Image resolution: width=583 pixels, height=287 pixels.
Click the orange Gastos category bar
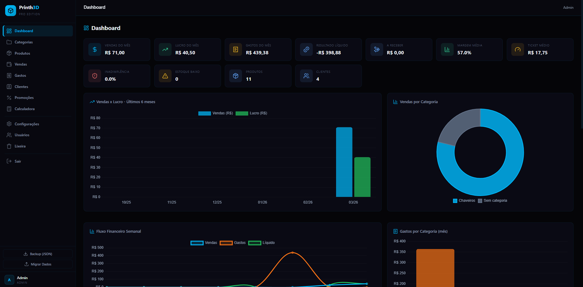pyautogui.click(x=435, y=268)
